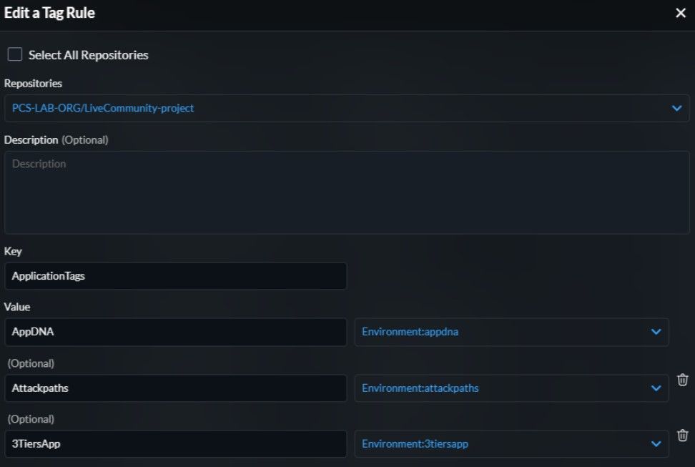Viewport: 695px width, 467px height.
Task: Click the Attackpaths value input
Action: (x=175, y=388)
